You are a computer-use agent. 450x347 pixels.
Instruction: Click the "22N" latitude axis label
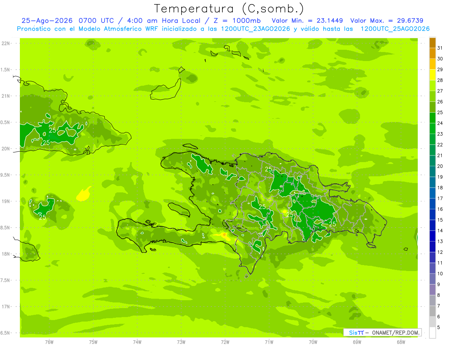point(6,43)
